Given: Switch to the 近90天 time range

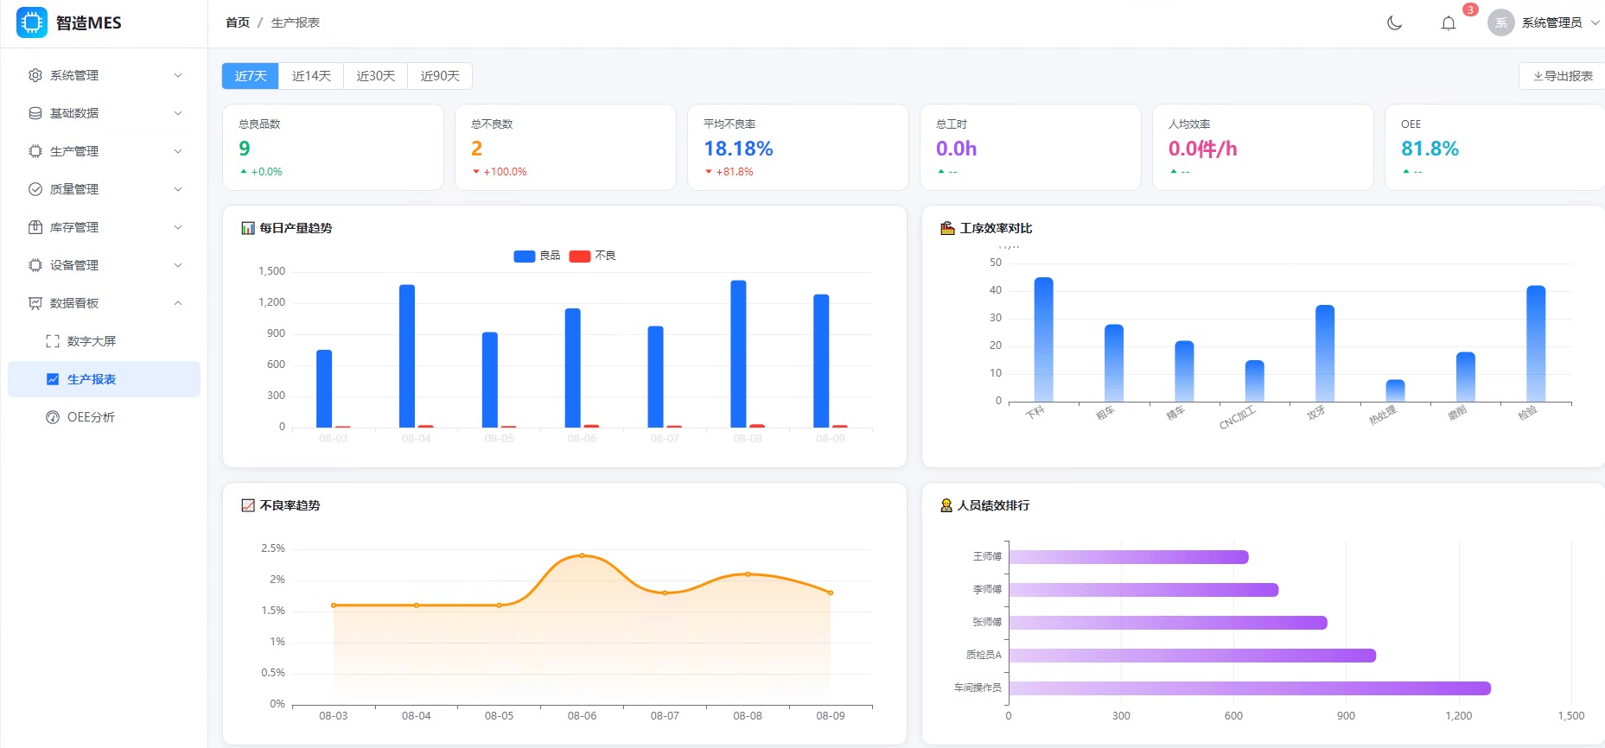Looking at the screenshot, I should click(x=440, y=76).
